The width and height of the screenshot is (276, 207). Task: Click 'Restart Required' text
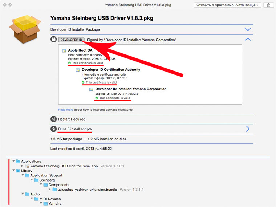click(72, 119)
